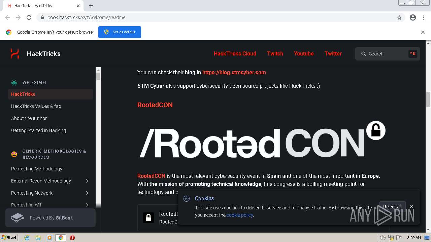The height and width of the screenshot is (242, 431).
Task: Open HackTricks Values & faq page
Action: pyautogui.click(x=51, y=106)
